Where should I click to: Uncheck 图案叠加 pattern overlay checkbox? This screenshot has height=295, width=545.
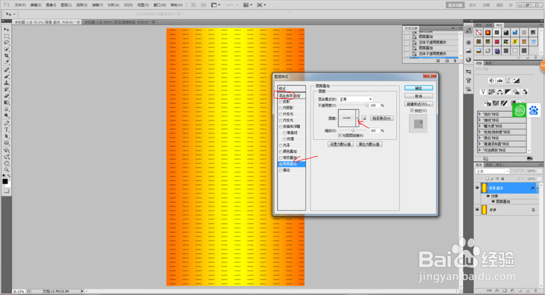click(x=281, y=164)
